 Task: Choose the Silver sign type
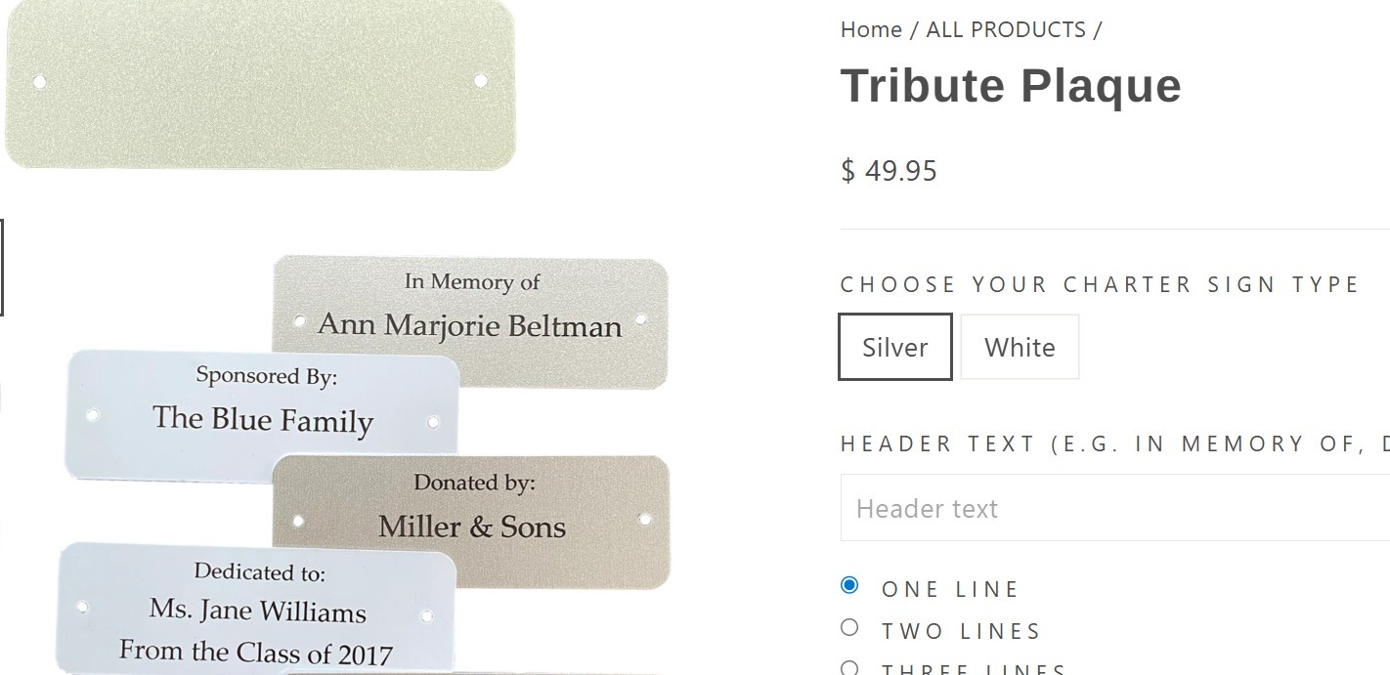[x=894, y=347]
